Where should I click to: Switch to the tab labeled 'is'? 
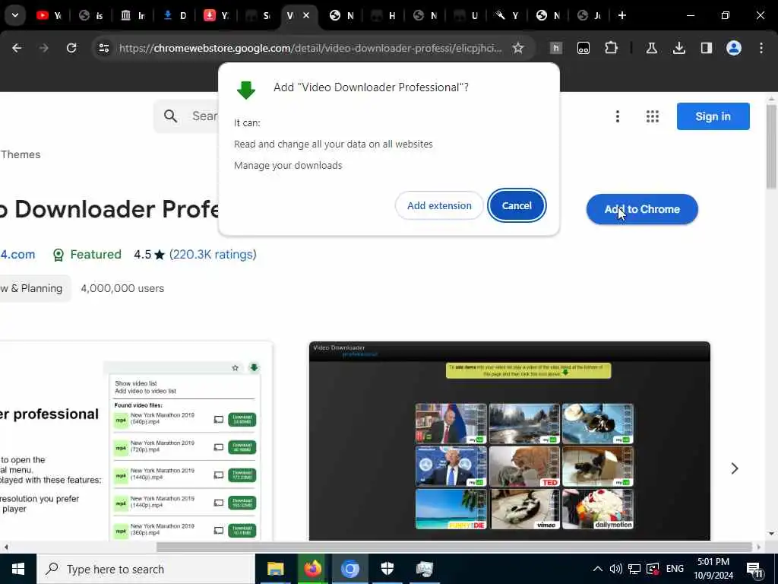(x=91, y=15)
